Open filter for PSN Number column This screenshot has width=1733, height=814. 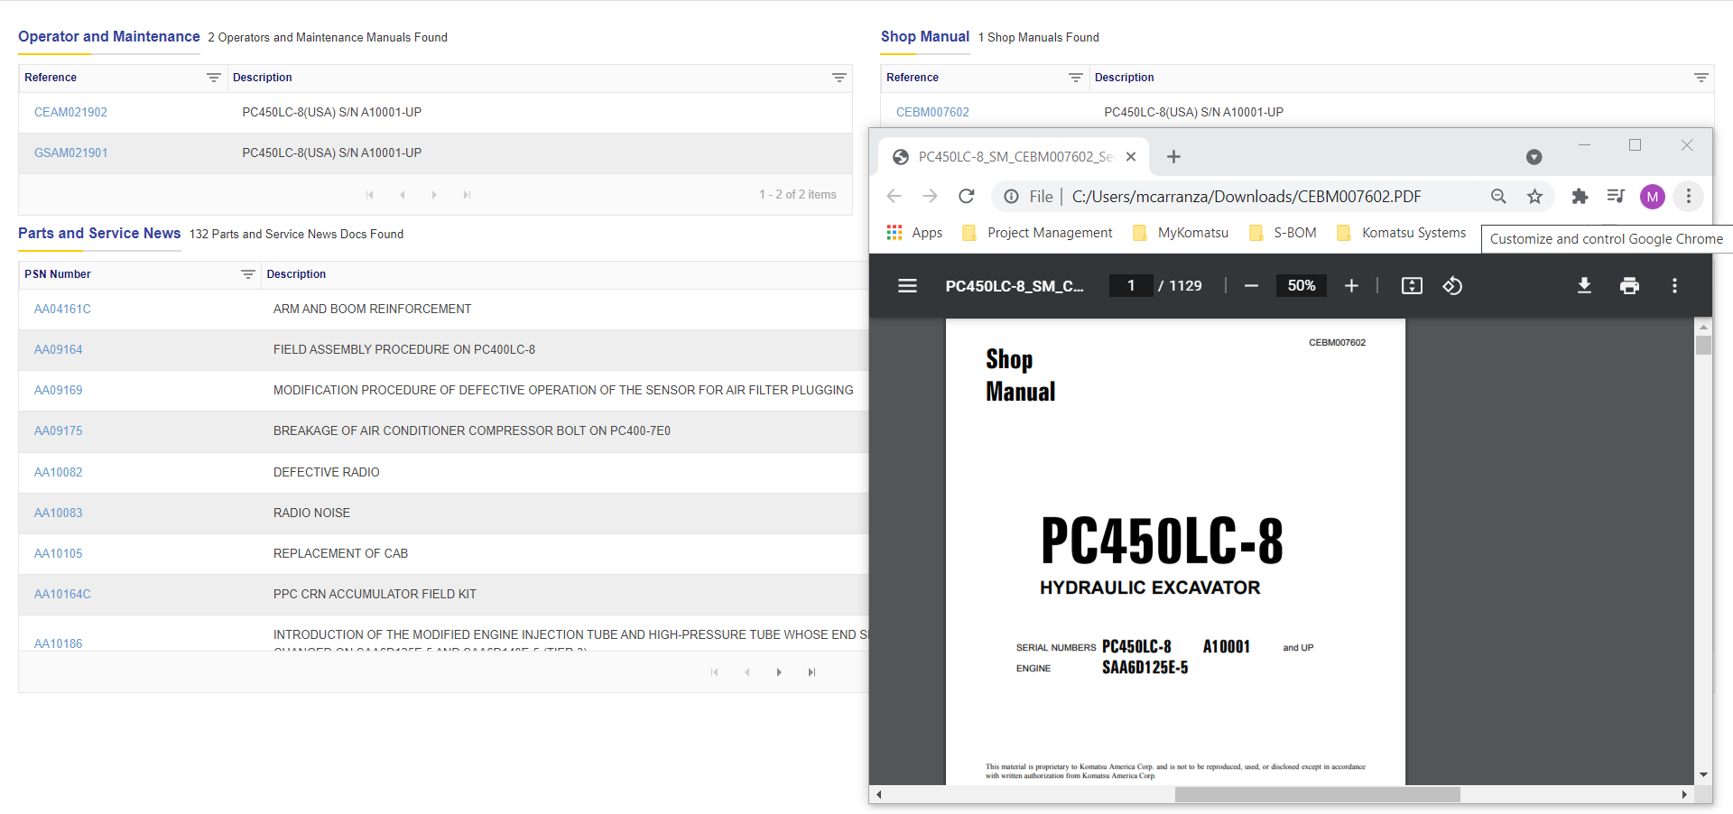pos(248,274)
